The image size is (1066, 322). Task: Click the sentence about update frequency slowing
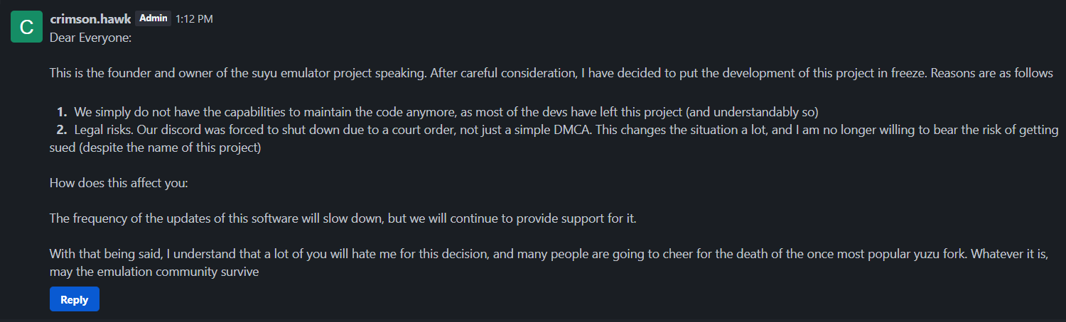343,218
